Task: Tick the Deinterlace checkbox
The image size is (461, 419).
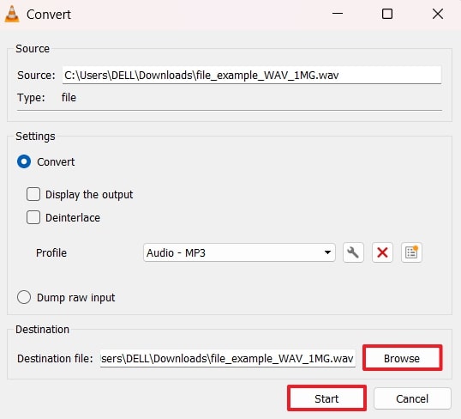Action: [33, 217]
